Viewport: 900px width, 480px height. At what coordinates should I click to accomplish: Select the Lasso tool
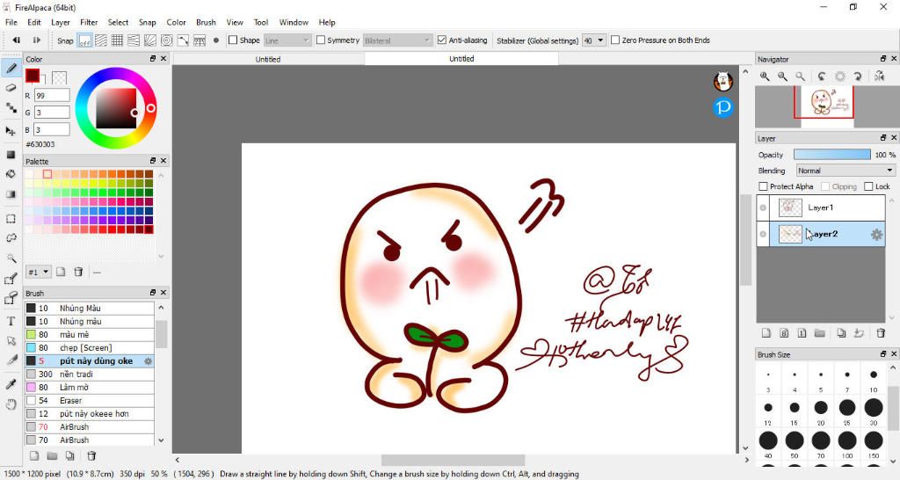(11, 237)
